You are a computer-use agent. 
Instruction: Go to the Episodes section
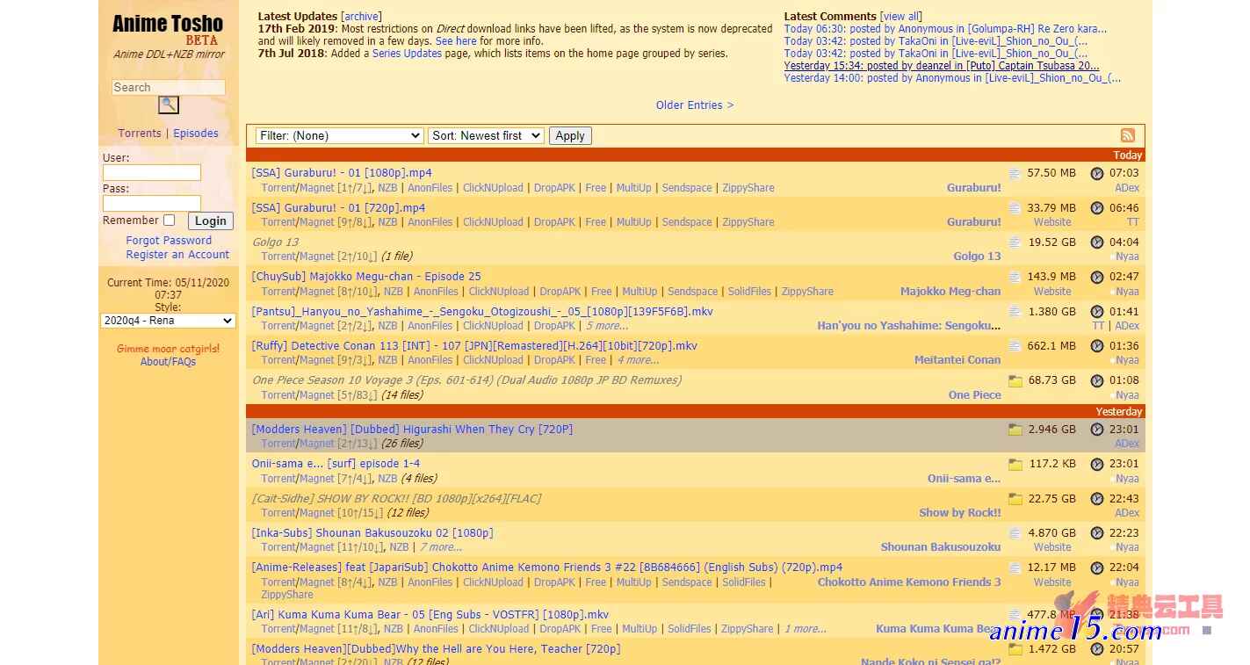click(x=196, y=134)
